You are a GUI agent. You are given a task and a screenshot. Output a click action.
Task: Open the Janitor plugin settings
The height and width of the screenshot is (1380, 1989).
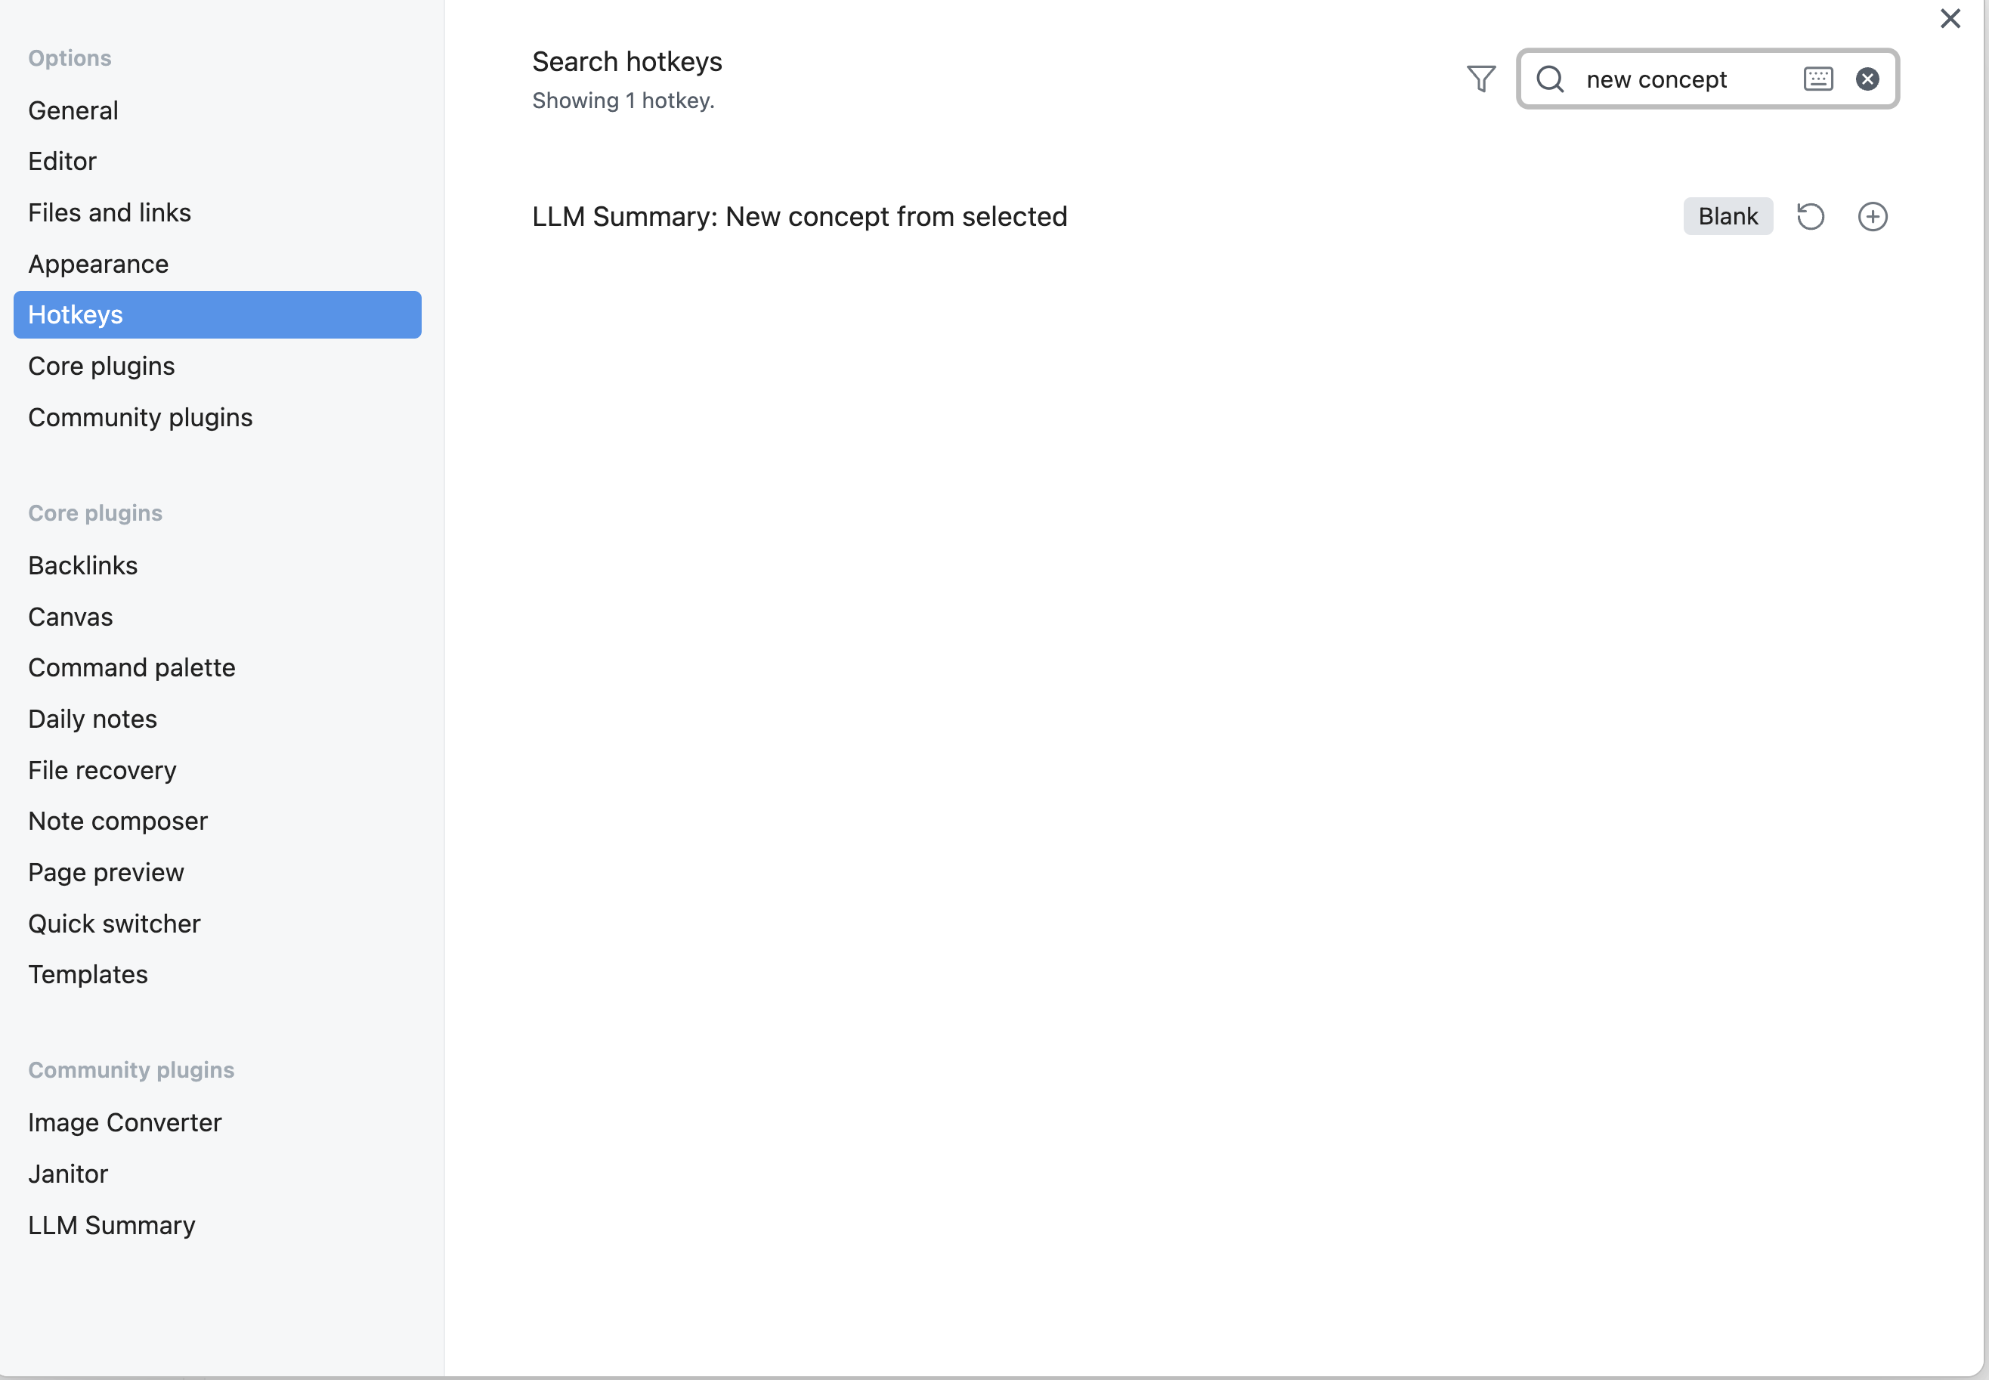[67, 1174]
